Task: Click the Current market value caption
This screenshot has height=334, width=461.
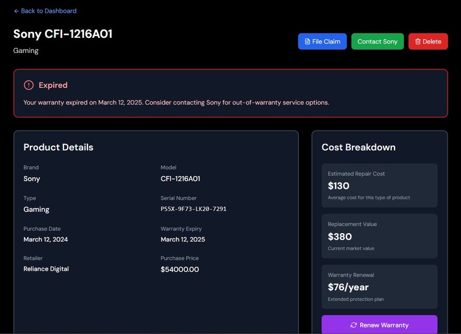Action: tap(351, 248)
